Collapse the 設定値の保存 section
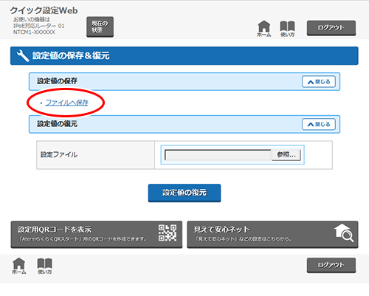This screenshot has width=369, height=296. [319, 82]
